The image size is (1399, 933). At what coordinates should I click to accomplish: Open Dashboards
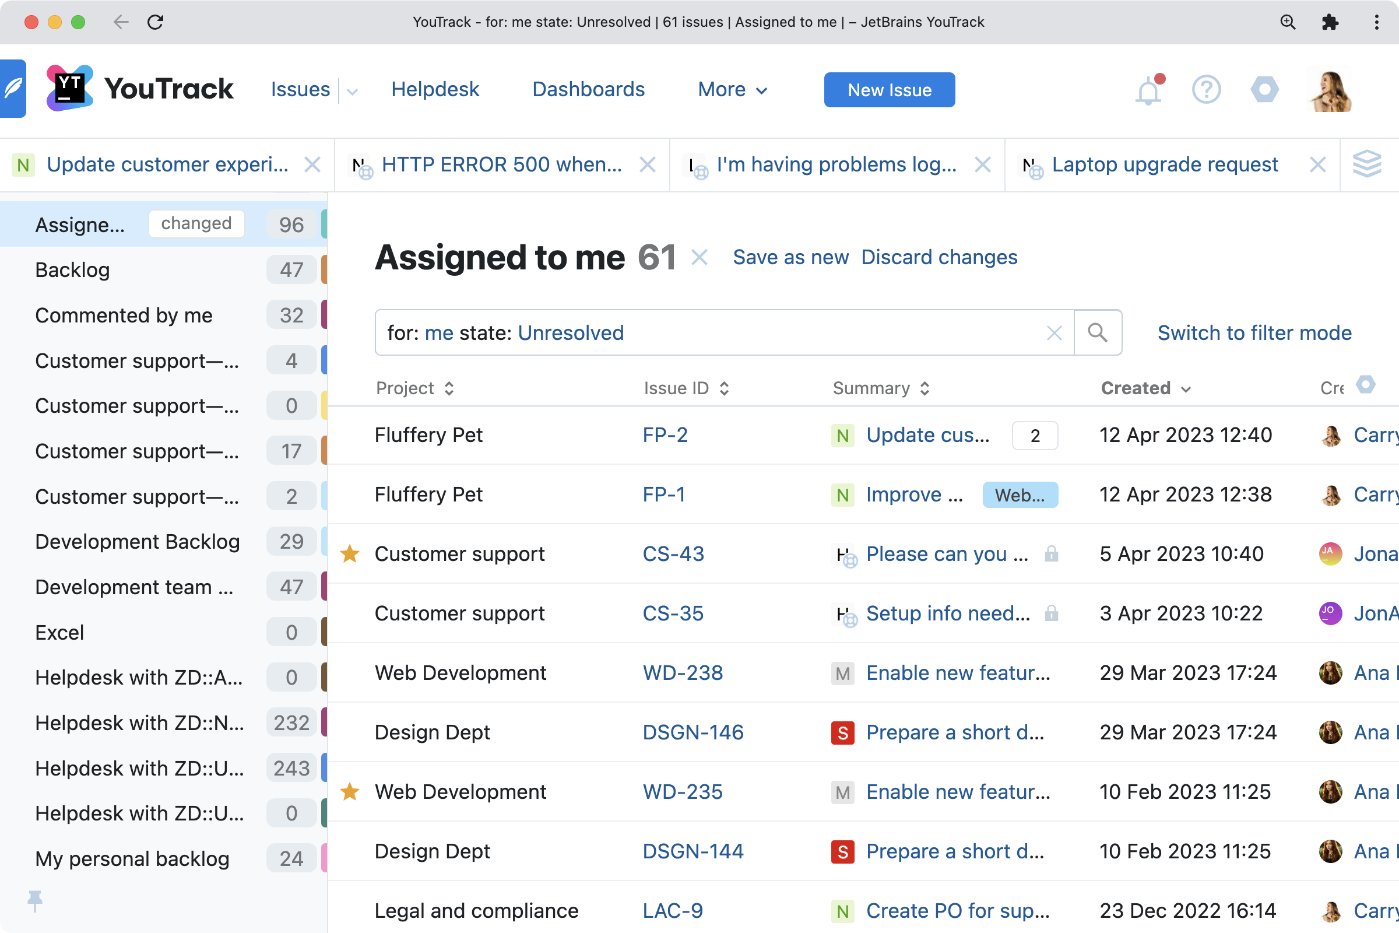tap(588, 89)
